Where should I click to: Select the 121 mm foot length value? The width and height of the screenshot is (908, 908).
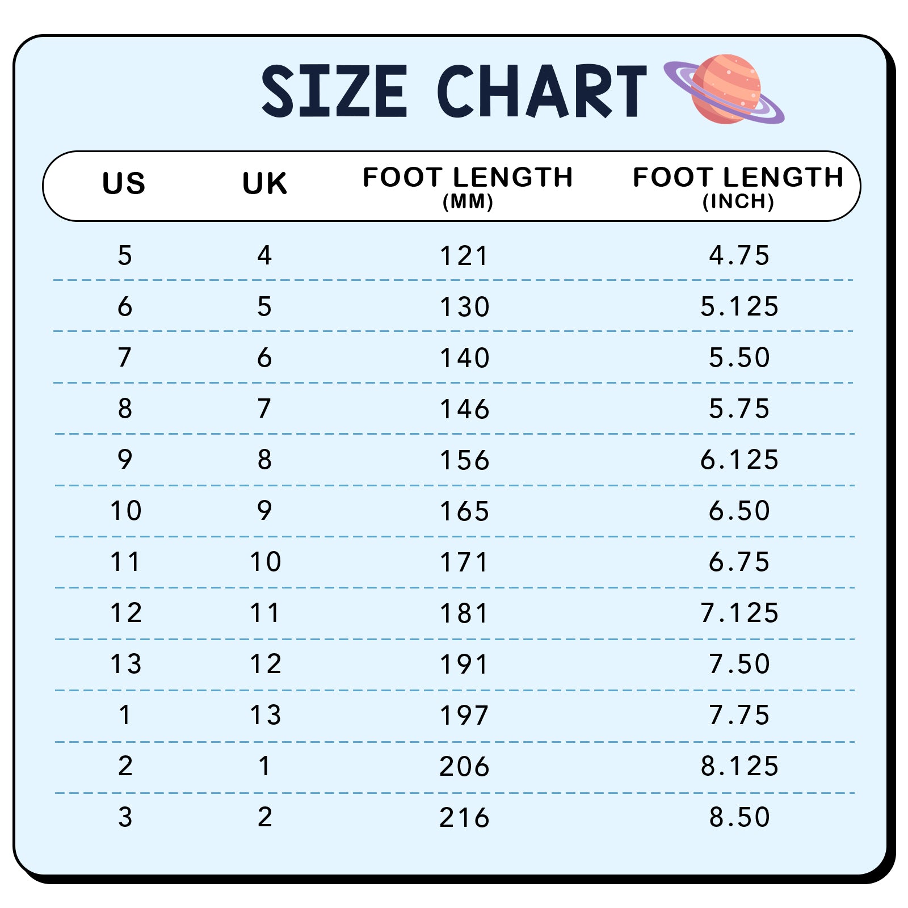[x=464, y=256]
